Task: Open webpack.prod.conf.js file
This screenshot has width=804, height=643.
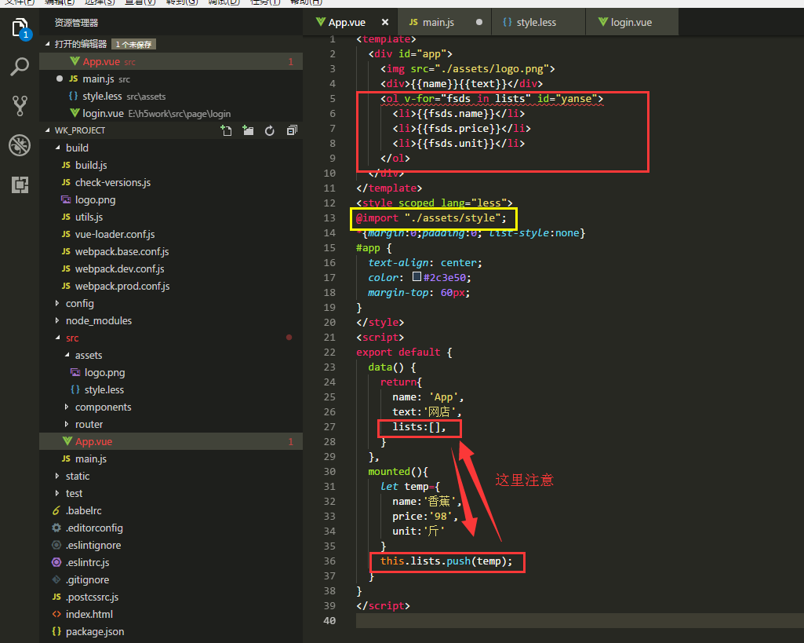Action: pyautogui.click(x=171, y=287)
